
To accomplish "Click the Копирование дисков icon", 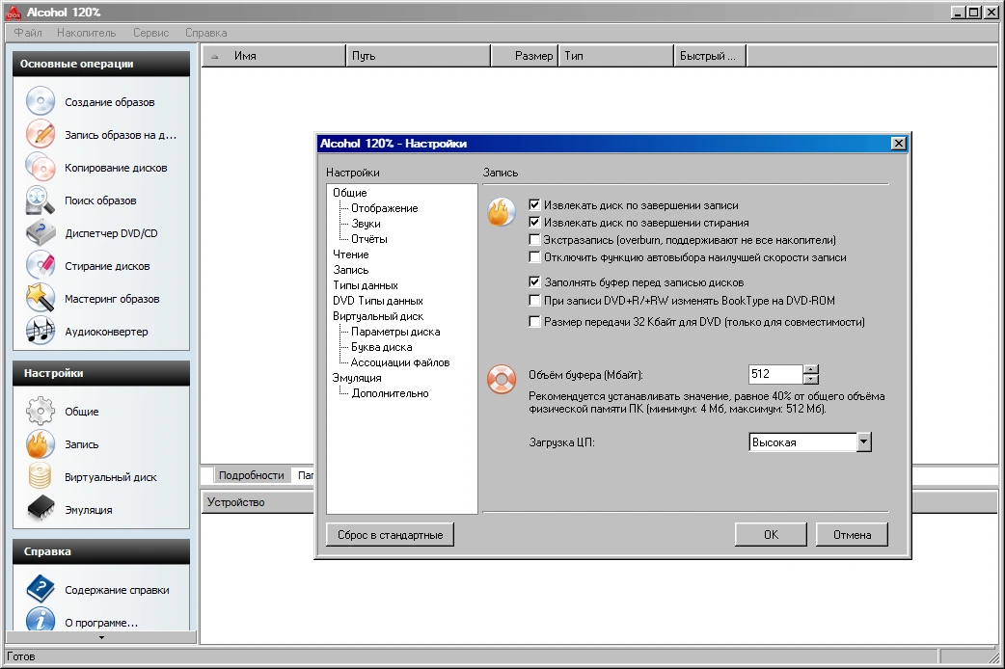I will point(40,168).
